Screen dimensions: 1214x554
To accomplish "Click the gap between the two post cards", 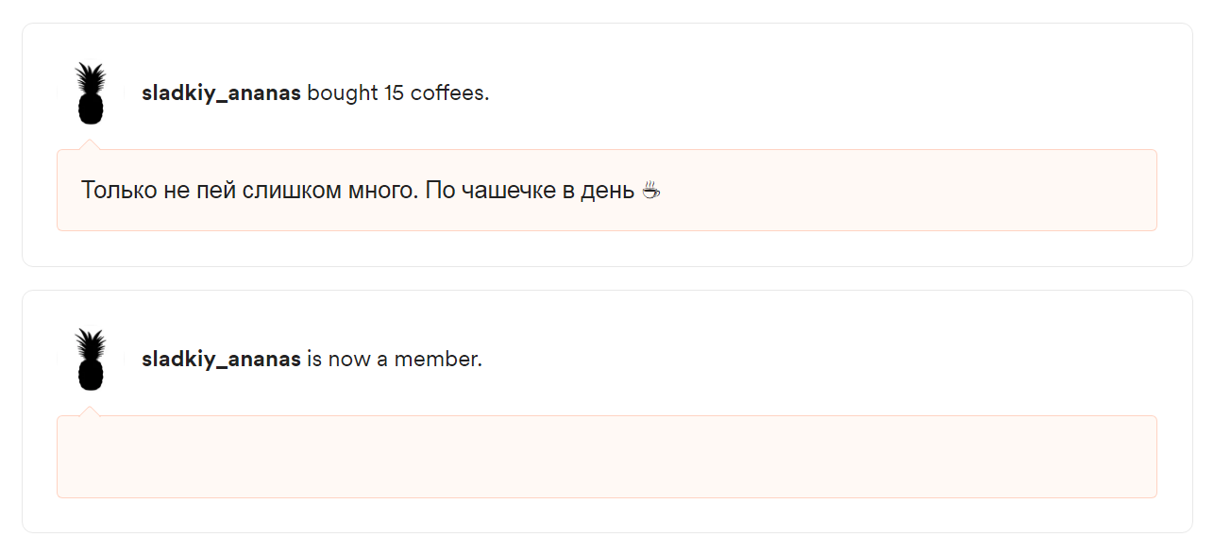I will [607, 278].
